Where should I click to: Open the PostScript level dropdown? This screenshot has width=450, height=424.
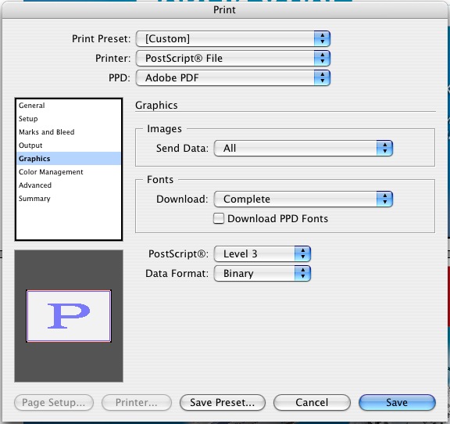[262, 253]
